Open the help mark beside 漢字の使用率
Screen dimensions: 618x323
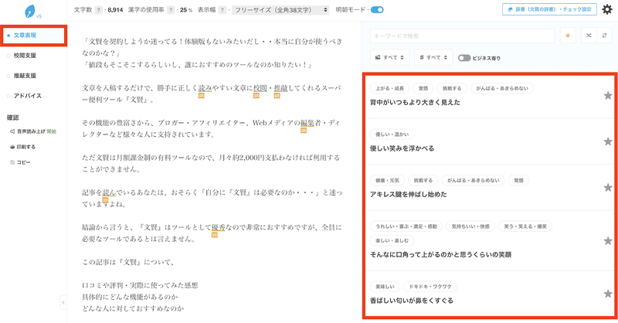click(171, 10)
